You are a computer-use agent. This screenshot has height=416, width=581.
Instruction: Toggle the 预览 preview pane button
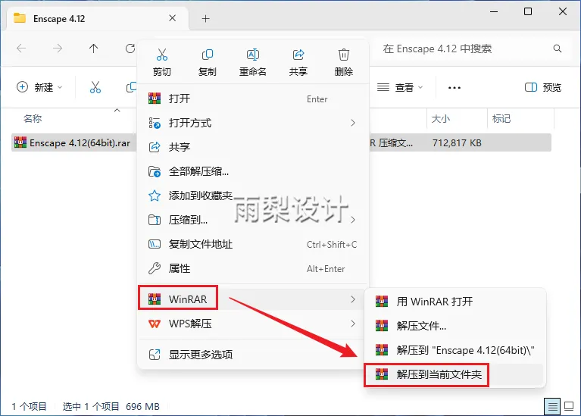click(543, 87)
